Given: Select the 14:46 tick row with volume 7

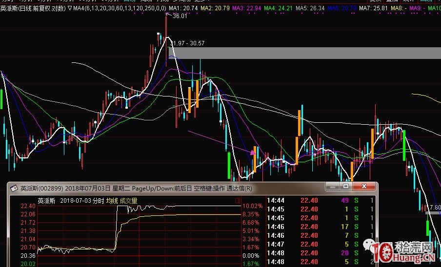Looking at the screenshot, I should click(x=321, y=235).
